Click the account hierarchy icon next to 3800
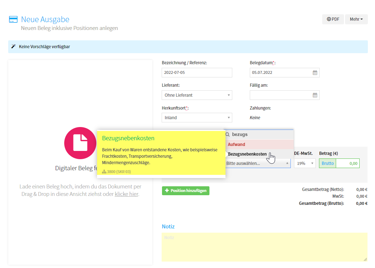 point(104,172)
